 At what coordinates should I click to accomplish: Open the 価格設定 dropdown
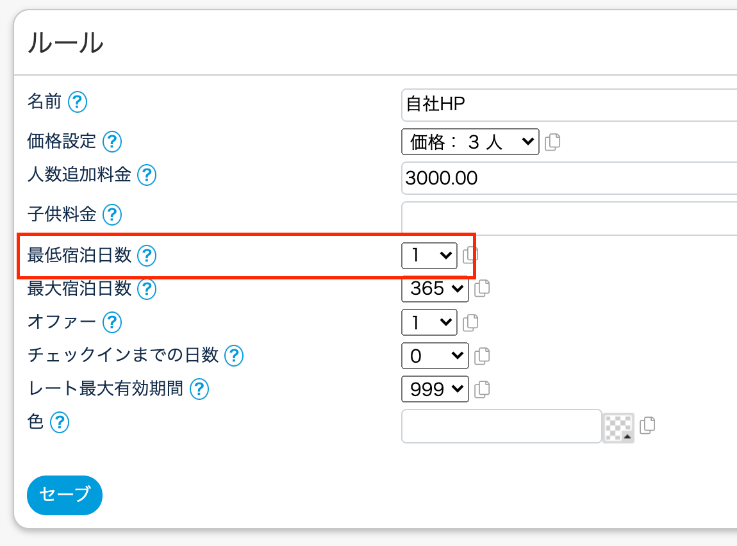tap(470, 142)
